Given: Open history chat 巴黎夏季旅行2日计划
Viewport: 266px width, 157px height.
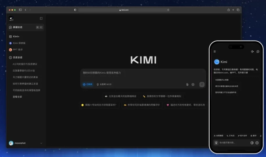Looking at the screenshot, I should point(24,70).
